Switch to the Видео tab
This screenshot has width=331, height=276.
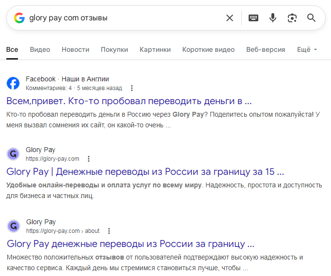pos(40,49)
